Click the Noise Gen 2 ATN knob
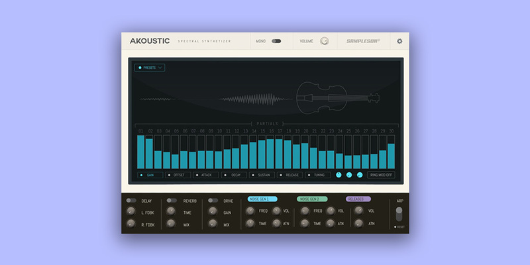530x265 pixels. pos(331,223)
